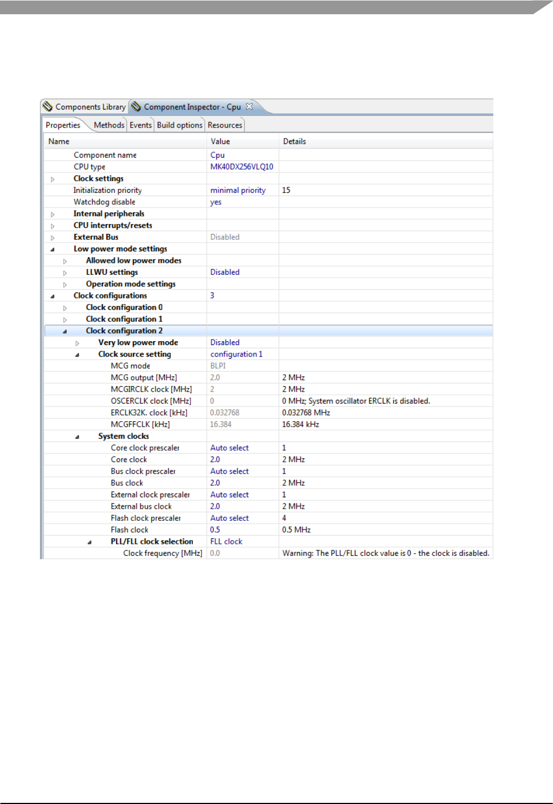This screenshot has height=804, width=553.
Task: Select the MCGIRCLK clock [MHz] row
Action: click(268, 389)
